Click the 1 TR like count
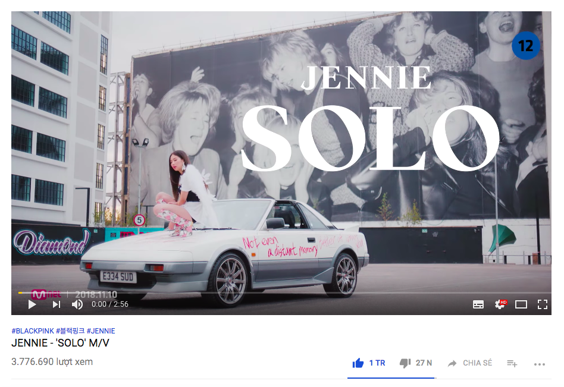The height and width of the screenshot is (387, 564). click(377, 363)
